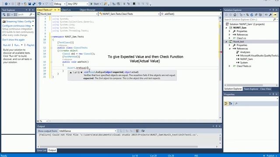
Task: Open the Nunit_test project navigation dropdown
Action: point(67,14)
